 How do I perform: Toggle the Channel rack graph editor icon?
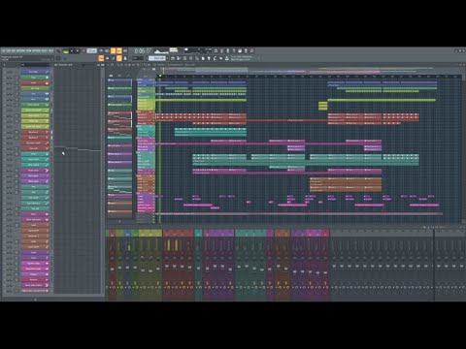98,65
